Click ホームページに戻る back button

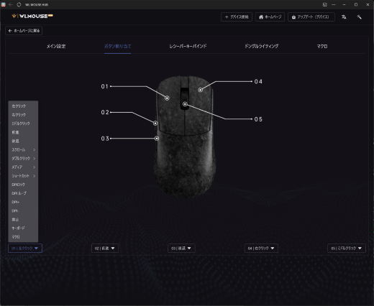(x=24, y=31)
